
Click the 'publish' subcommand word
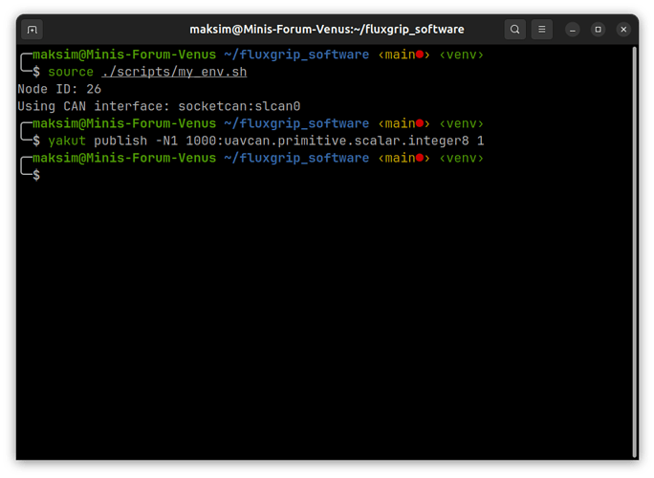point(120,141)
